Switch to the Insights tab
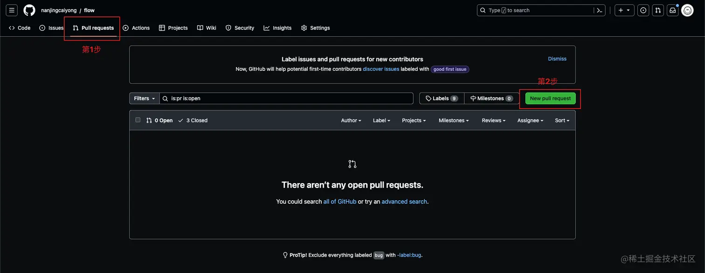The width and height of the screenshot is (705, 273). [277, 28]
